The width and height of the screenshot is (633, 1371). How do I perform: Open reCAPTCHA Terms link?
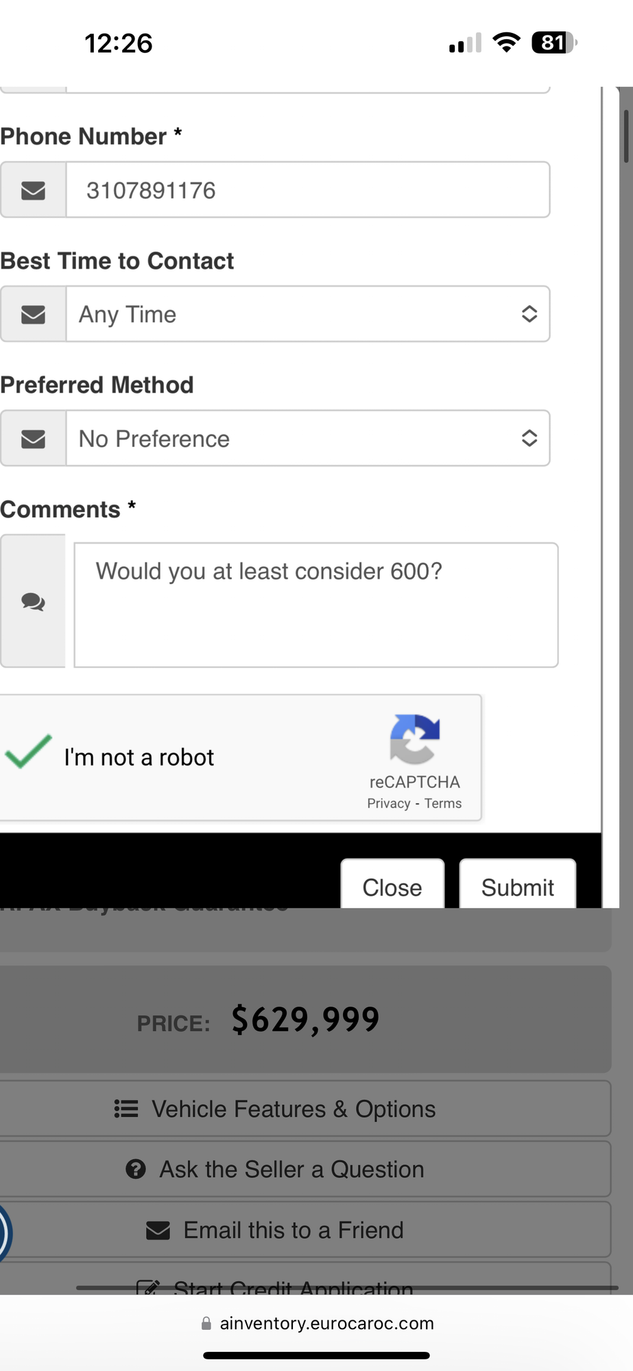pyautogui.click(x=443, y=803)
